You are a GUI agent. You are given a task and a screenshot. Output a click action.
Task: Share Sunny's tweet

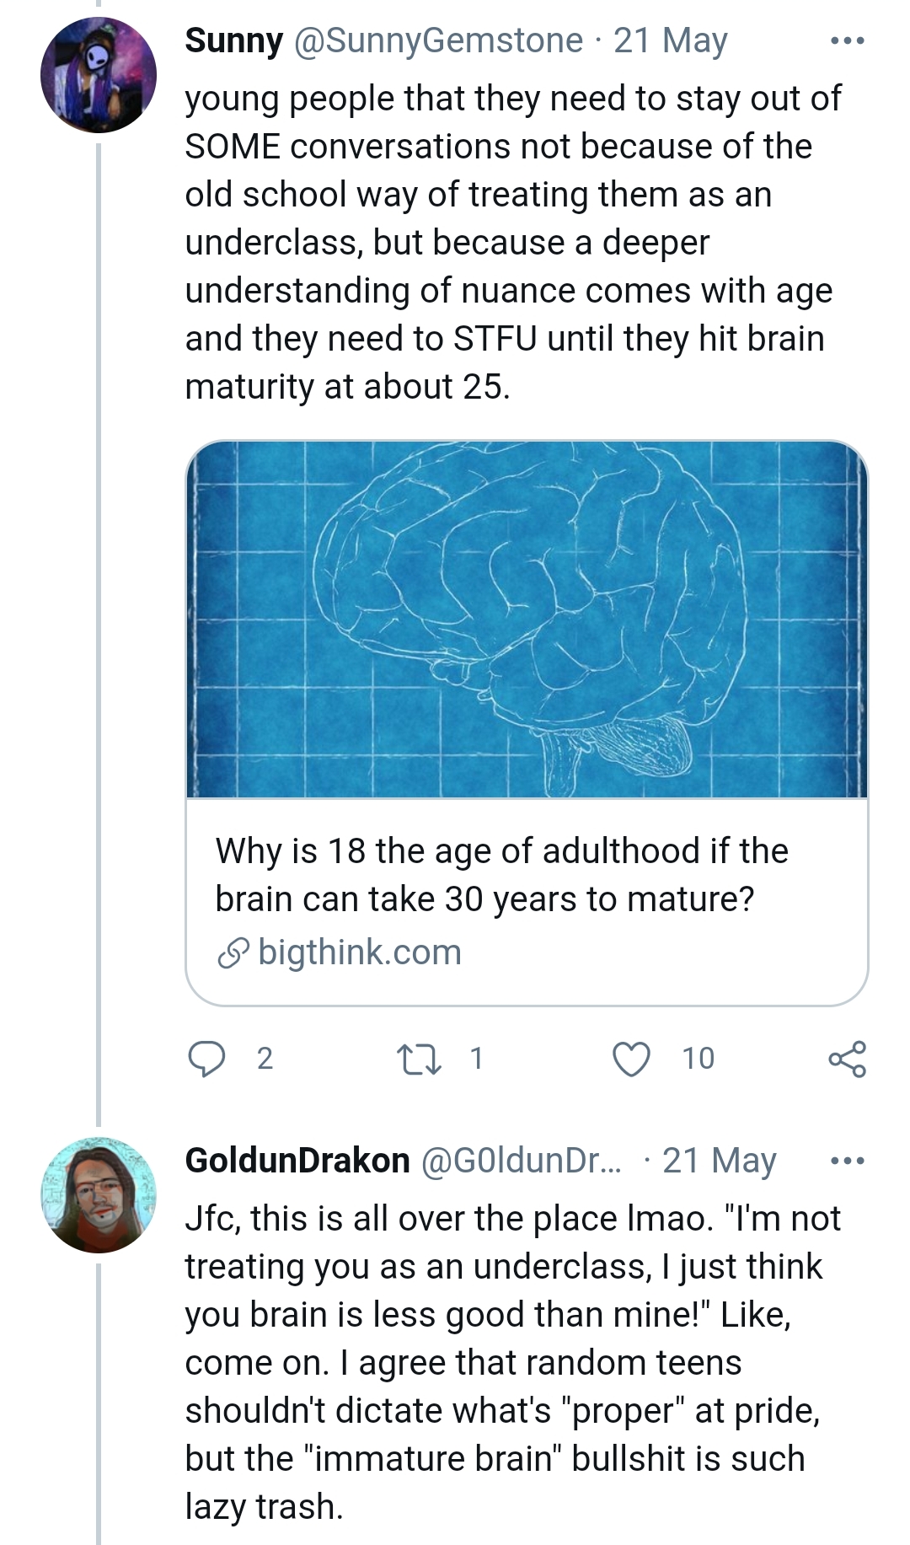tap(847, 1059)
